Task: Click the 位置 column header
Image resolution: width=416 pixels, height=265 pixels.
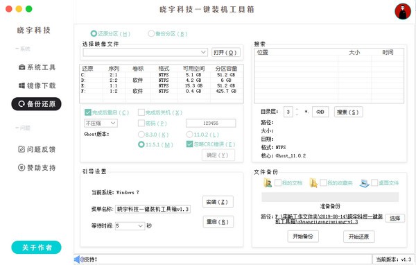Action: (296, 52)
